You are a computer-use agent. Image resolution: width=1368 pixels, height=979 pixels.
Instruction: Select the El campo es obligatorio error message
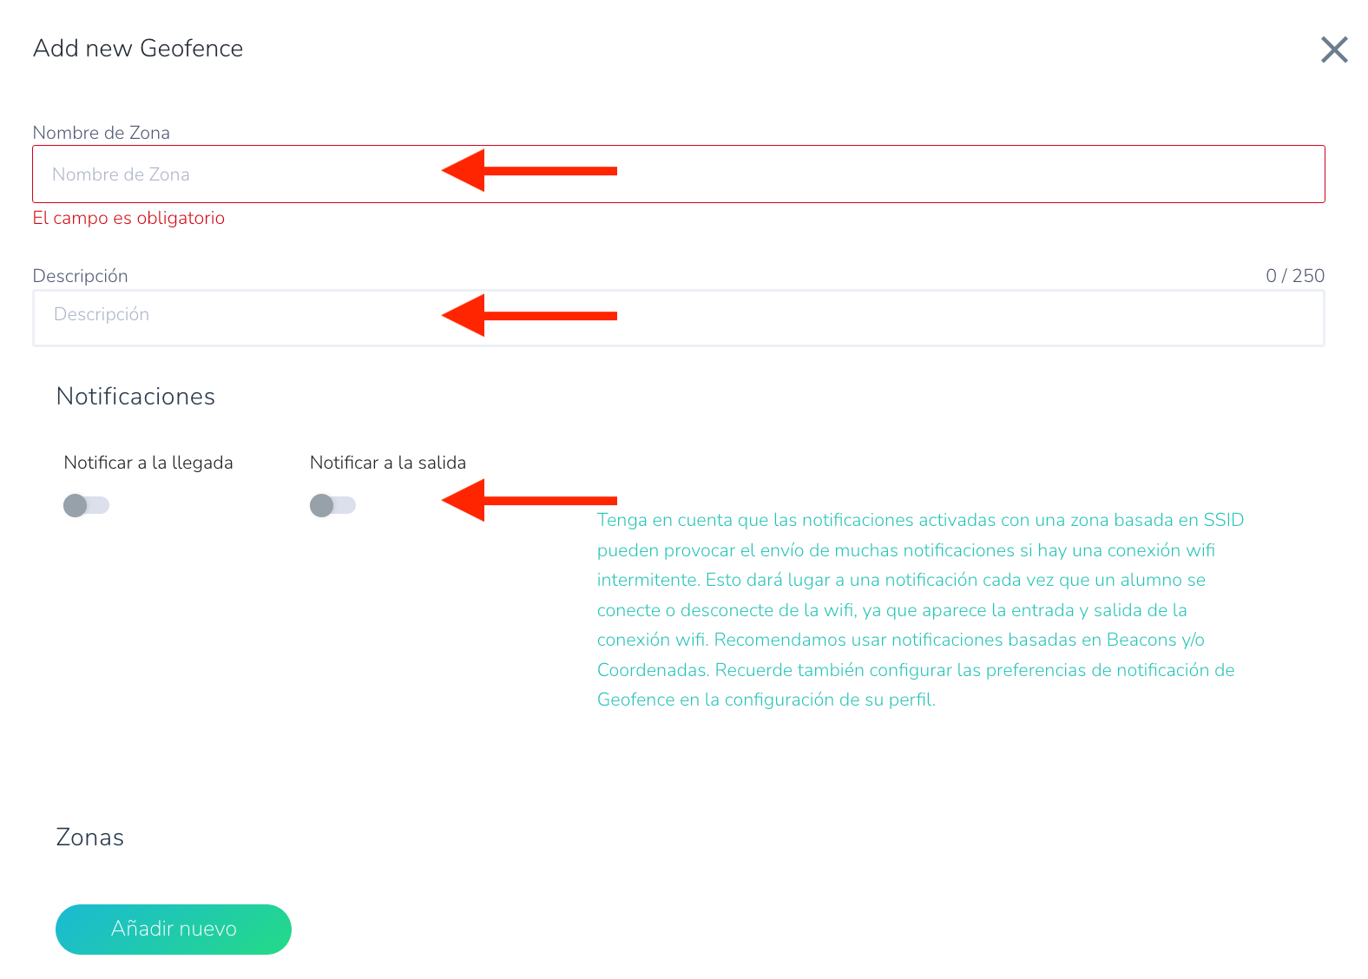(x=128, y=218)
